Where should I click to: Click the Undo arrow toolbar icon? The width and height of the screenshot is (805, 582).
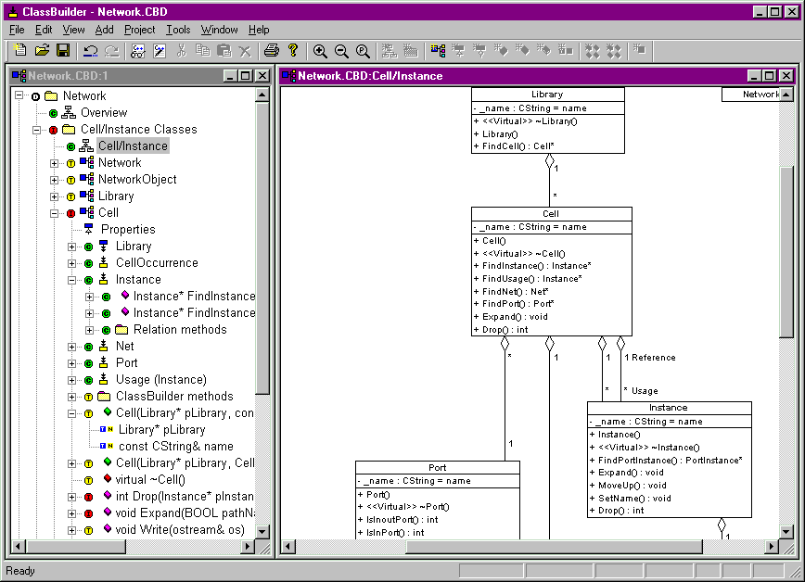pyautogui.click(x=90, y=50)
